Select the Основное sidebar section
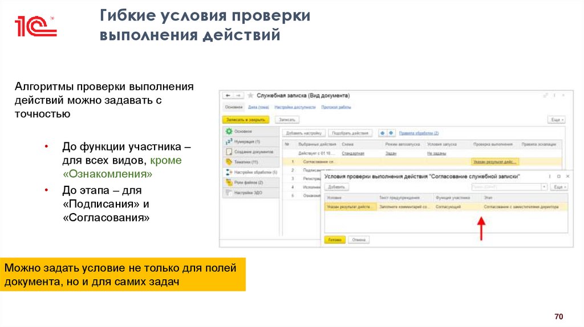This screenshot has height=327, width=584. [x=251, y=132]
